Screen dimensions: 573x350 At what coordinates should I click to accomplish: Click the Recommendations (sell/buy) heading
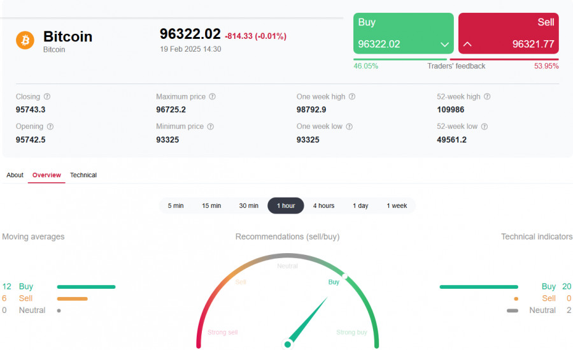click(287, 237)
